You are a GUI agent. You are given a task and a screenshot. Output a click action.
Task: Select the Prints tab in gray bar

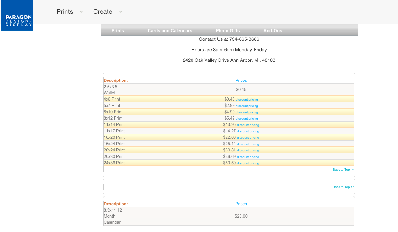pyautogui.click(x=118, y=31)
